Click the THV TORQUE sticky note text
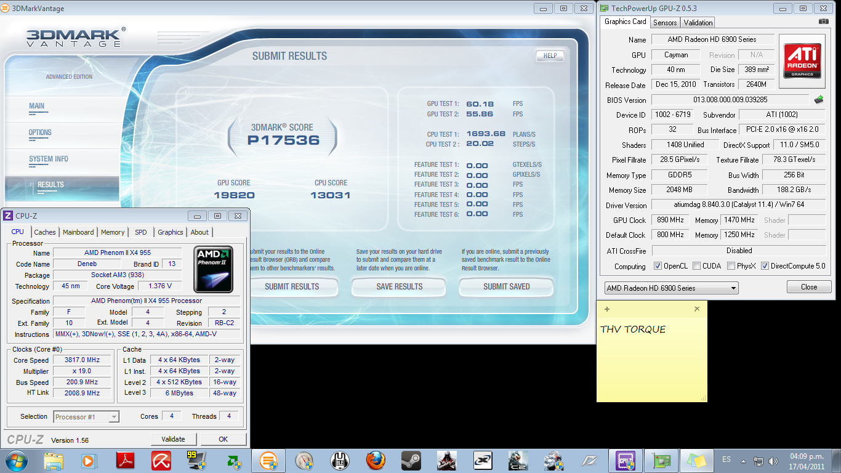 (633, 329)
